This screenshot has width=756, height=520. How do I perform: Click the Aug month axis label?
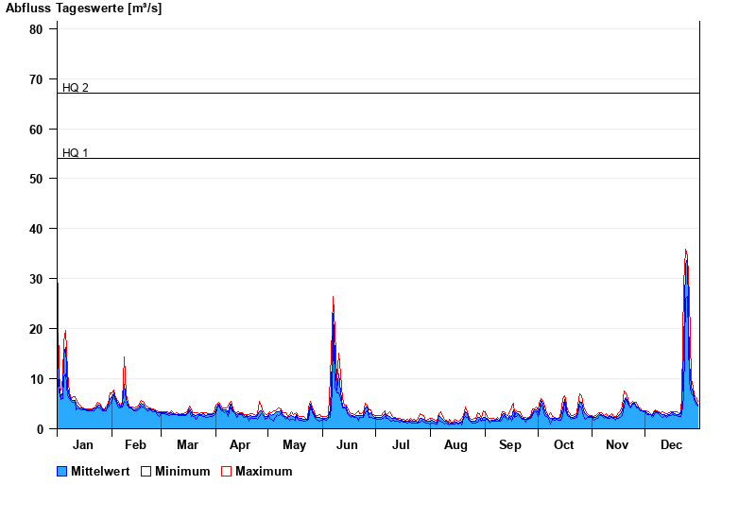[x=455, y=445]
